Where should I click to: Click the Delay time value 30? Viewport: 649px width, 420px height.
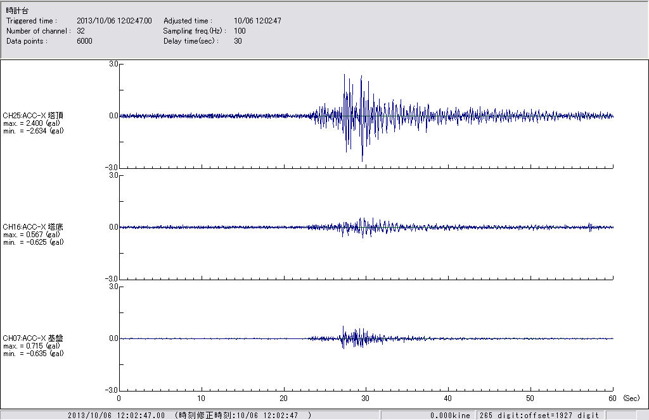point(238,41)
